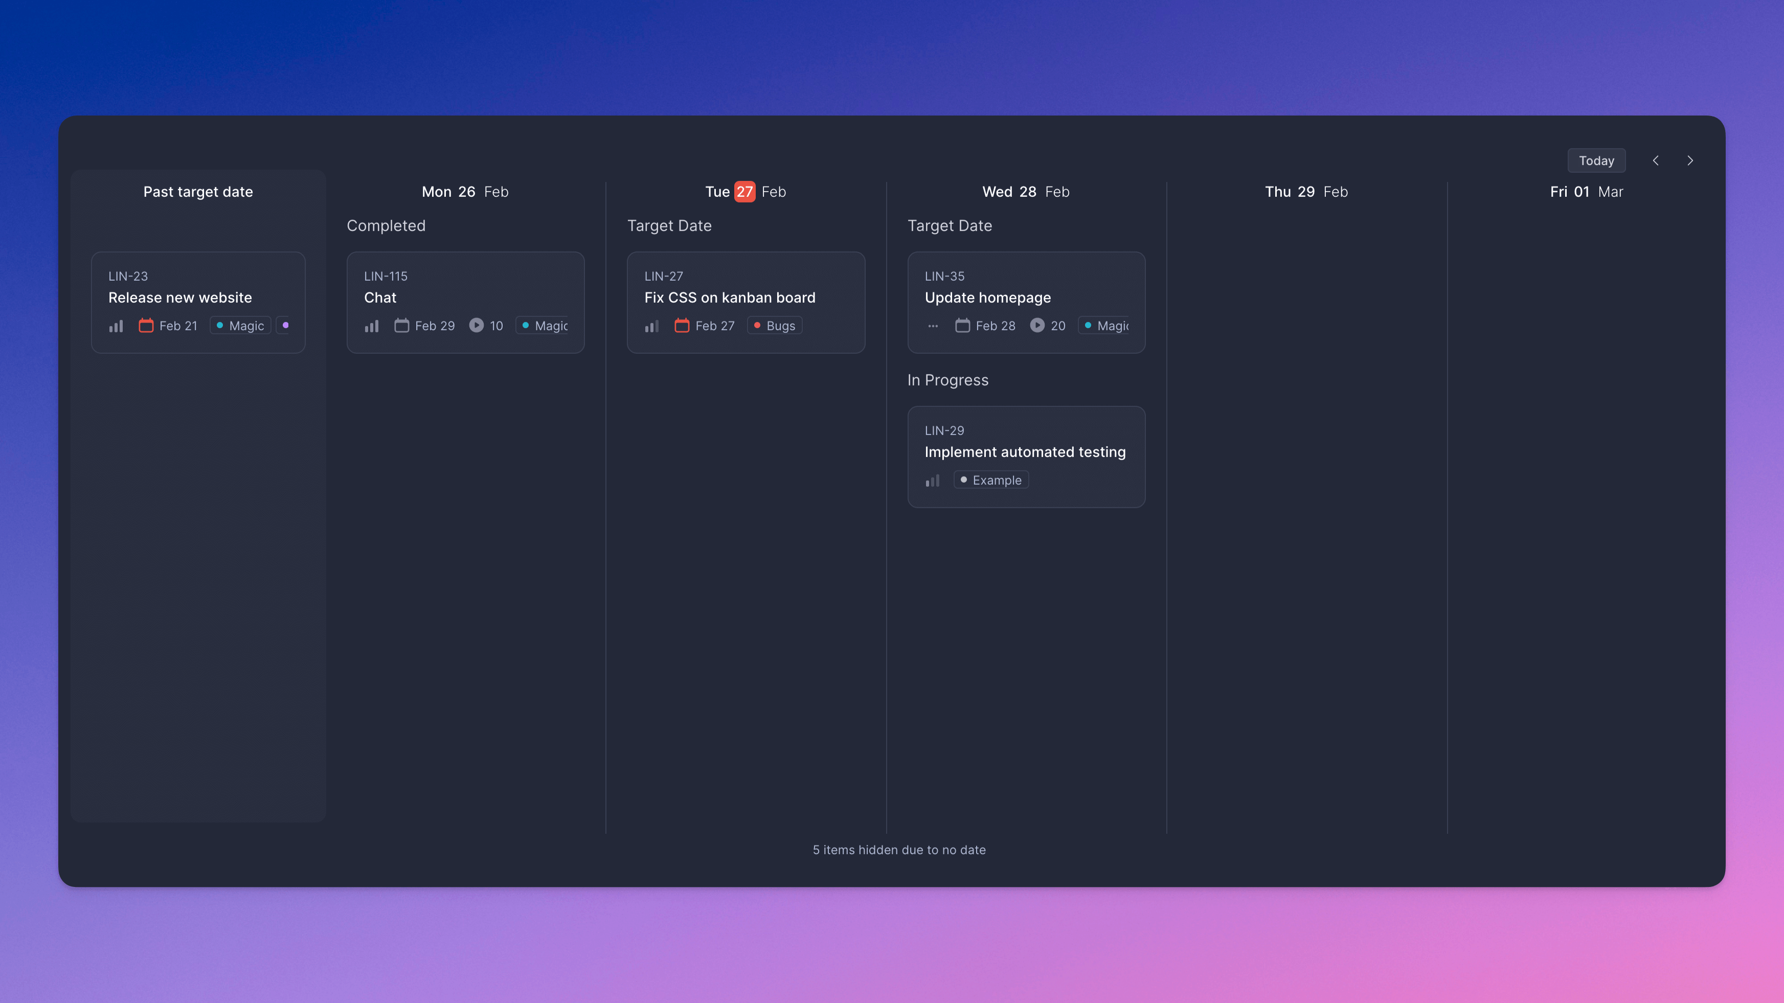The width and height of the screenshot is (1784, 1003).
Task: Click Completed group heading under Monday
Action: tap(386, 225)
